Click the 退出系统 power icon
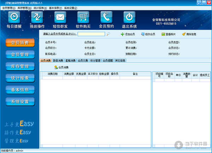This screenshot has height=153, width=212. (129, 17)
